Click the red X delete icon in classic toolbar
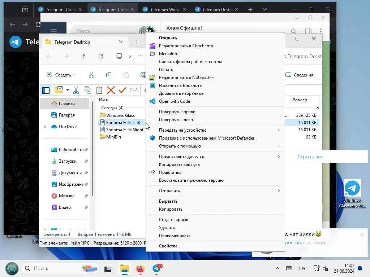Image resolution: width=370 pixels, height=277 pixels. coord(111,90)
